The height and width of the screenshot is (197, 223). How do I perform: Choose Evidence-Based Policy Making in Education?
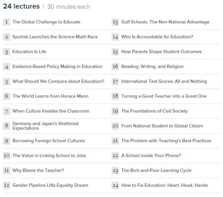(57, 66)
